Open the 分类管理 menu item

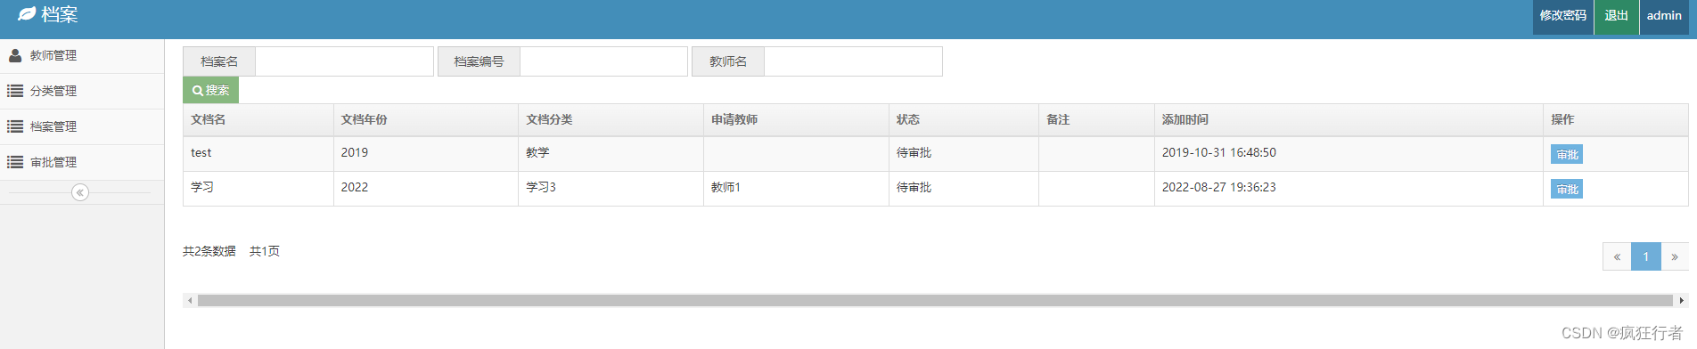click(82, 91)
